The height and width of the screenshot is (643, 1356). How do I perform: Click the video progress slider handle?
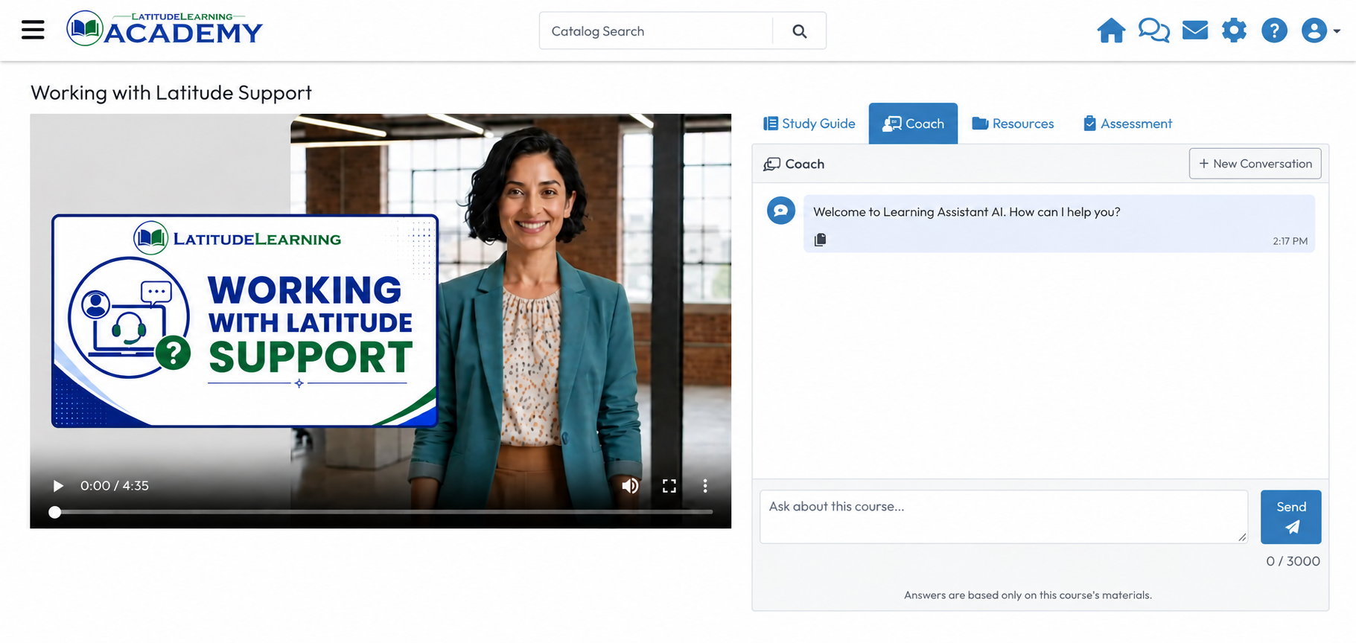pyautogui.click(x=55, y=512)
